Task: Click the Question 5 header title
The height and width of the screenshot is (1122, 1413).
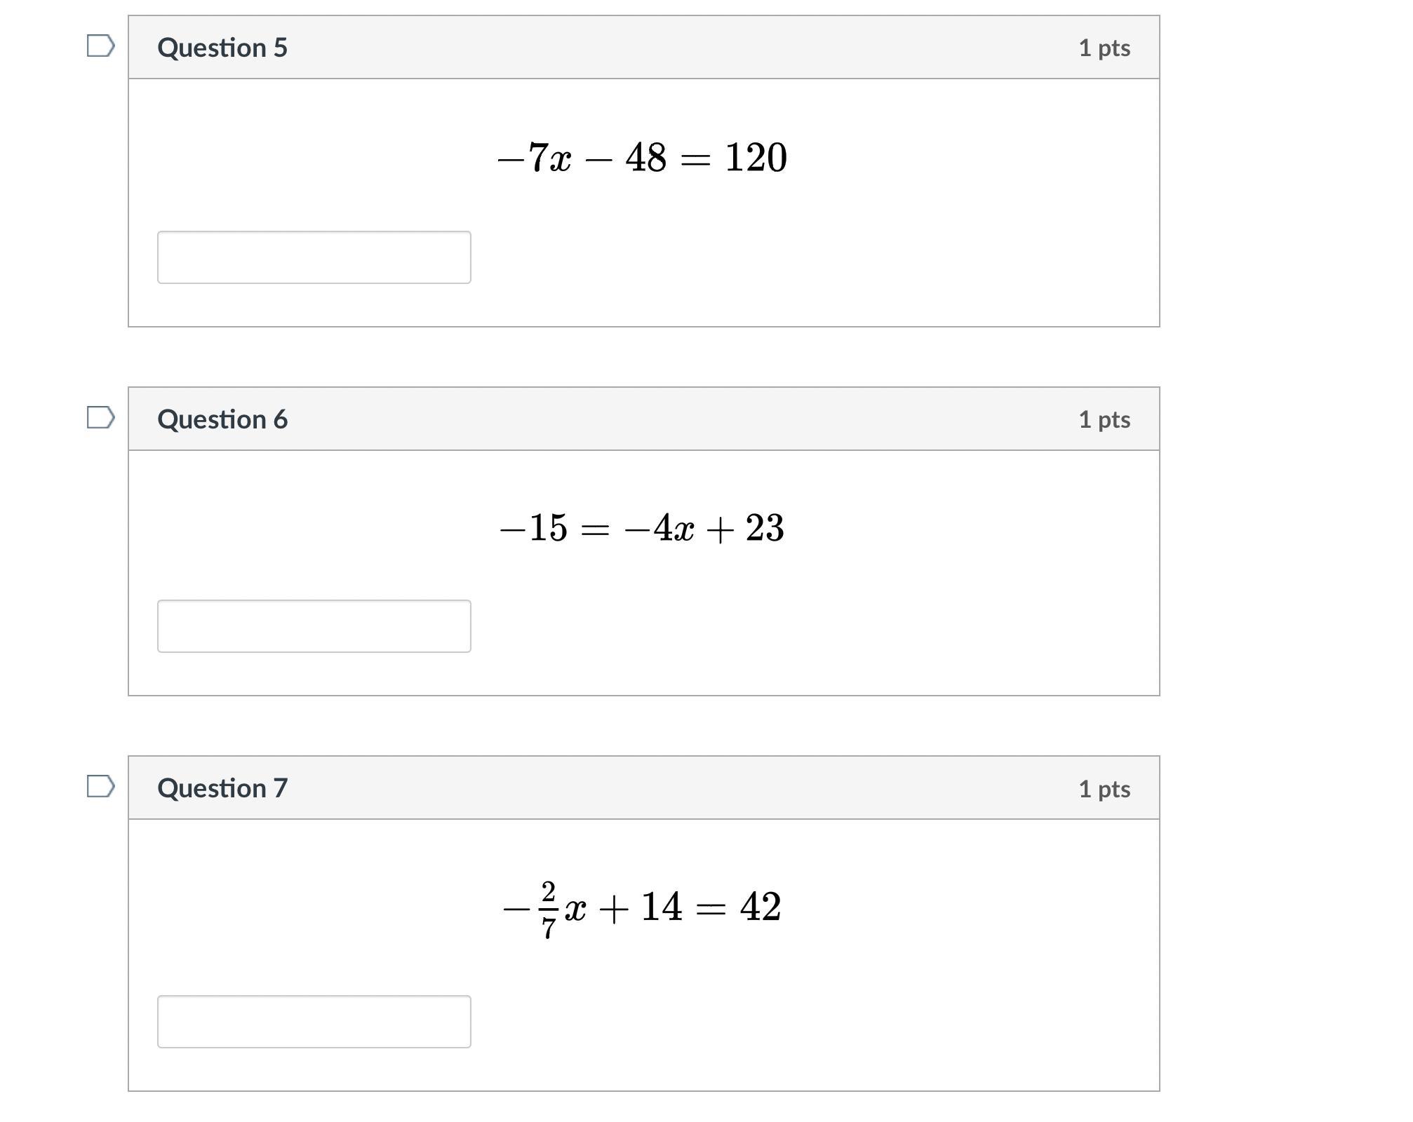Action: tap(222, 48)
